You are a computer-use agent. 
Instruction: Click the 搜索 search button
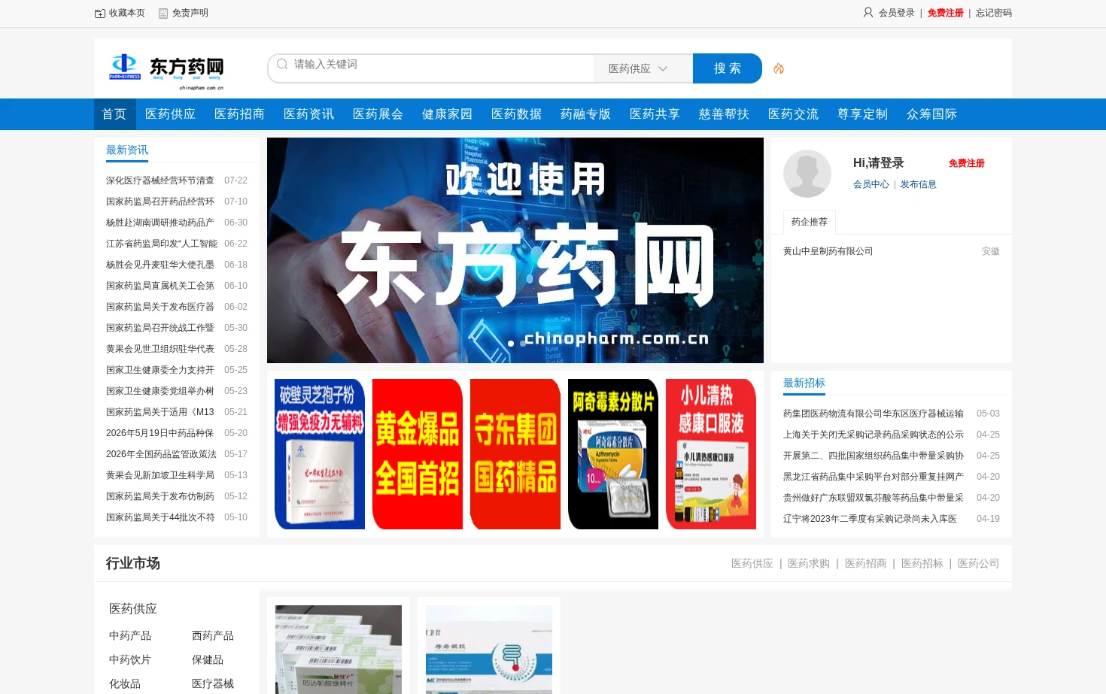coord(728,68)
